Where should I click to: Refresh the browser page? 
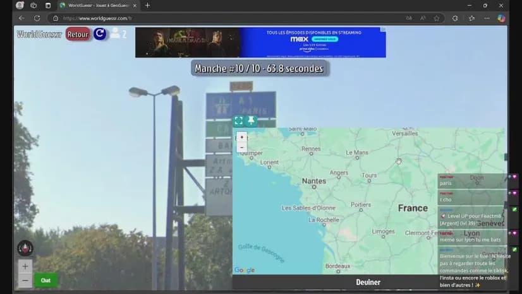(37, 18)
